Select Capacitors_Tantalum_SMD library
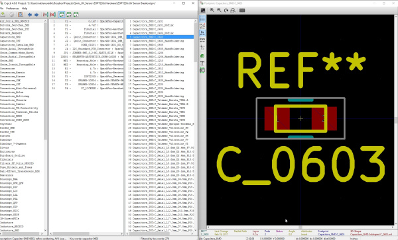The image size is (398, 240). point(22,45)
